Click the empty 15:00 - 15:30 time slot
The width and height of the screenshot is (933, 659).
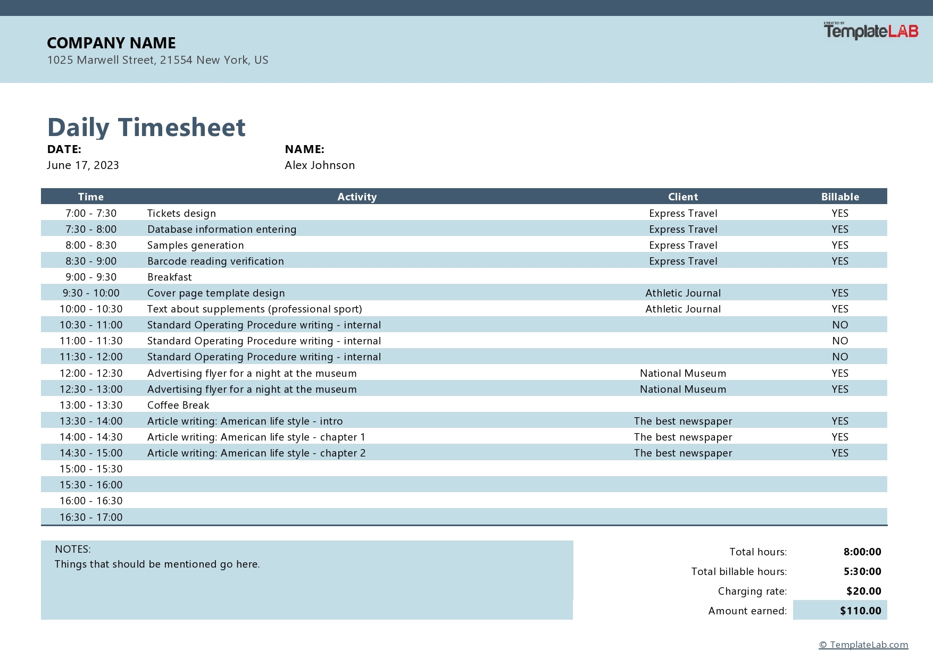(91, 469)
